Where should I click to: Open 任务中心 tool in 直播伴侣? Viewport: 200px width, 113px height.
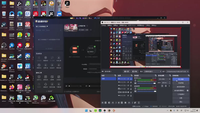[x=39, y=78]
